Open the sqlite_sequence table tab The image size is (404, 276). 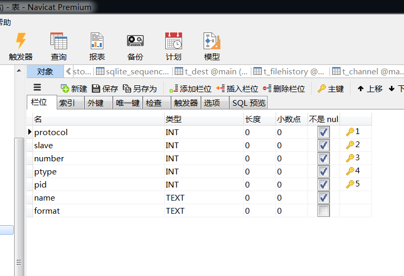[x=133, y=72]
